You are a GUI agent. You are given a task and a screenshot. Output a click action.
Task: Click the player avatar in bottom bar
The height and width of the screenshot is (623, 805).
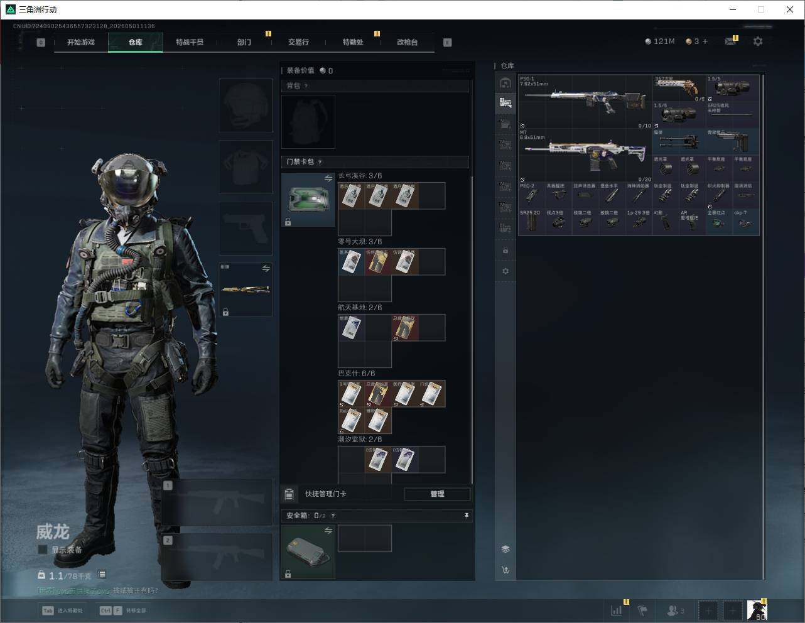coord(757,610)
